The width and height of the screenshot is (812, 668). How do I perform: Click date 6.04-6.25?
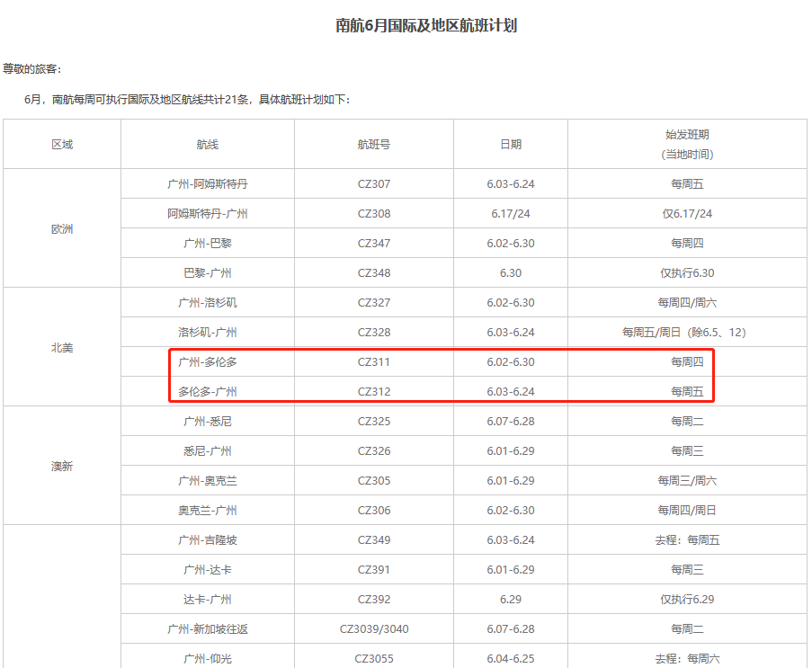tap(511, 659)
